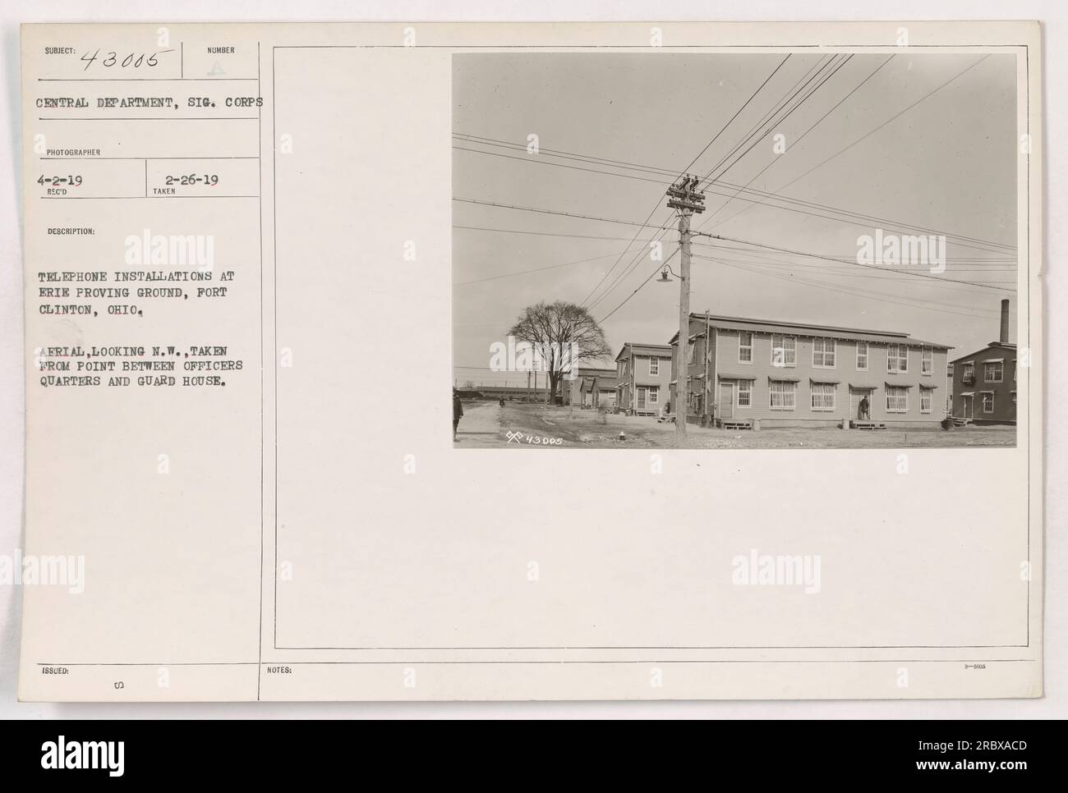
Task: Click the 'DESCRIPTION:' field label
Action: (70, 231)
